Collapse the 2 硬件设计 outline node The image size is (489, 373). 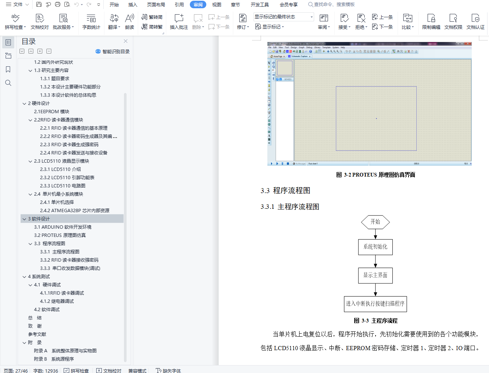(24, 103)
